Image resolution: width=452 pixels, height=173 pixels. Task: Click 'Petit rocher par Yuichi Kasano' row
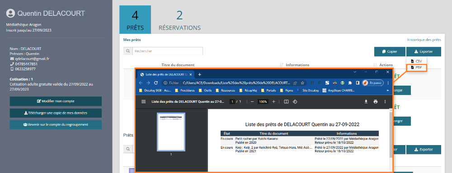(x=300, y=140)
